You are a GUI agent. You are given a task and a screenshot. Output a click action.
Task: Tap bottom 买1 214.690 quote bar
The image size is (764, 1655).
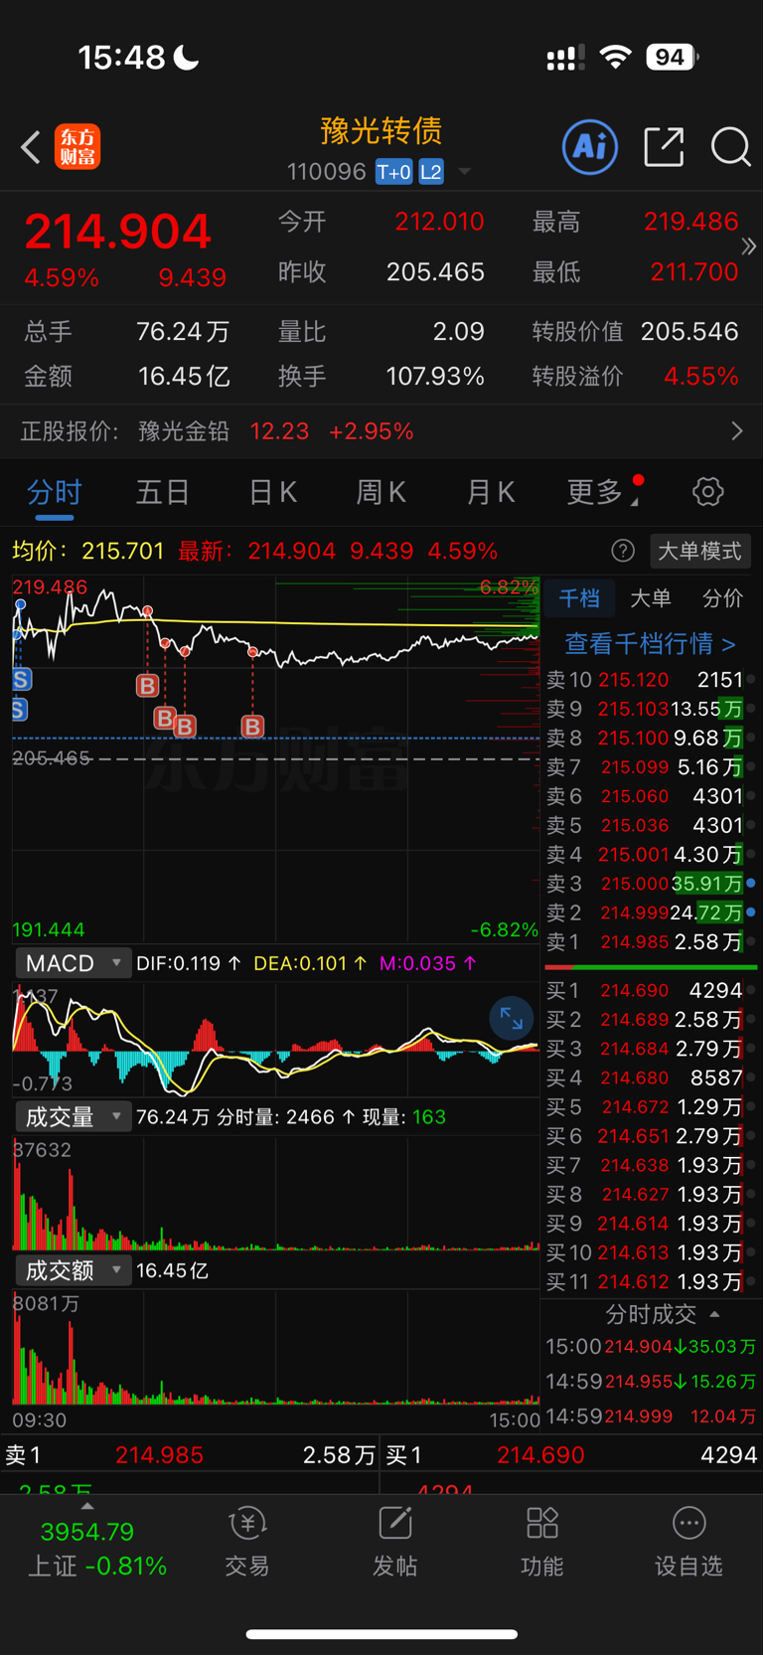[571, 1455]
